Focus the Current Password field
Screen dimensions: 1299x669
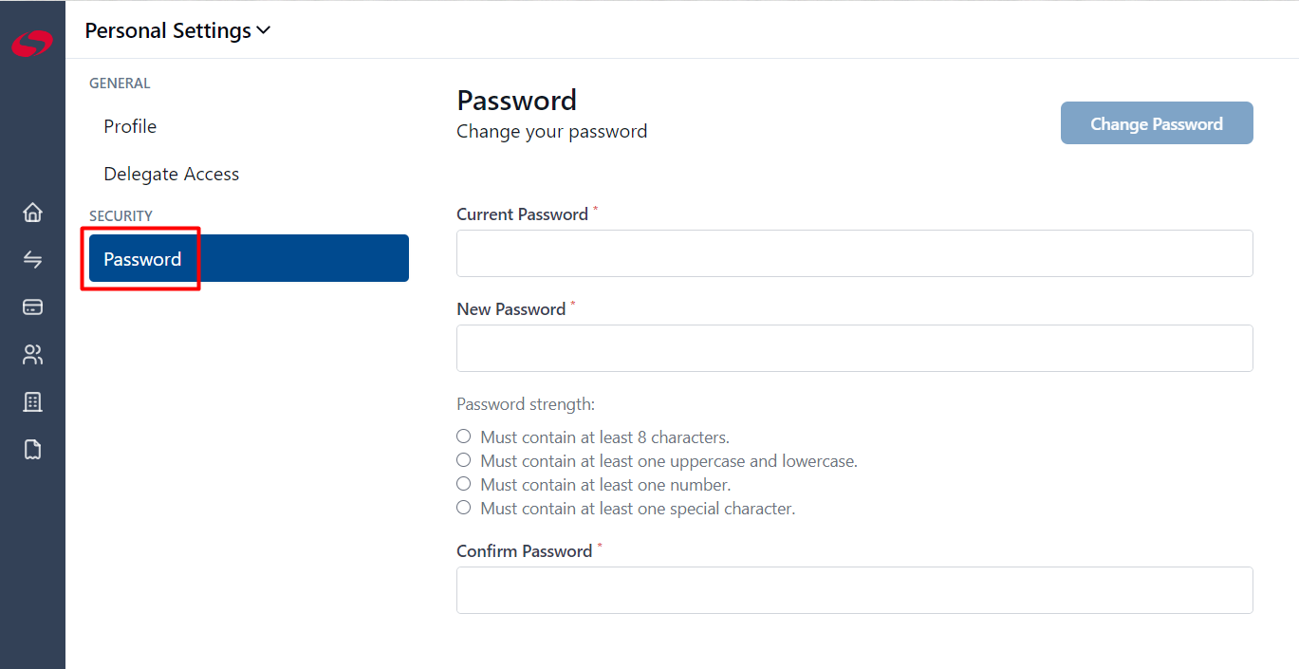pyautogui.click(x=854, y=253)
